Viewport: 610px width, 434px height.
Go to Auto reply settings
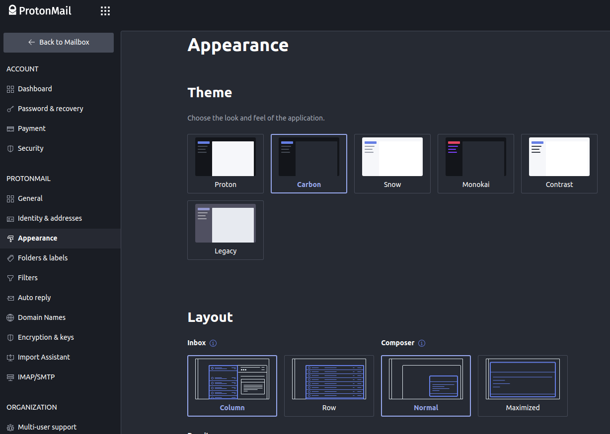34,298
